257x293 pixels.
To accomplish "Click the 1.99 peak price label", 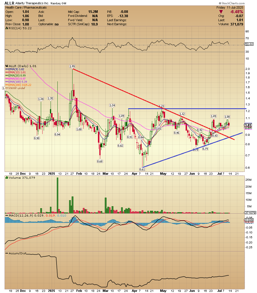I will click(72, 66).
